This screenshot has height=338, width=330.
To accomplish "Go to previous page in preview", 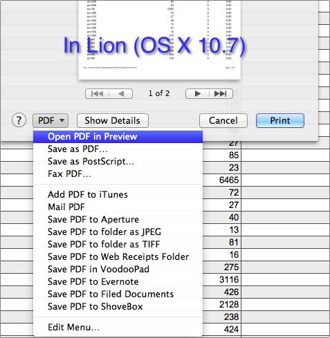I will [121, 93].
